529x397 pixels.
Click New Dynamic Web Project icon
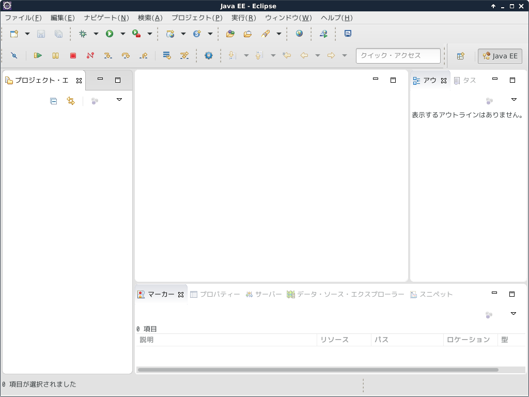point(170,34)
